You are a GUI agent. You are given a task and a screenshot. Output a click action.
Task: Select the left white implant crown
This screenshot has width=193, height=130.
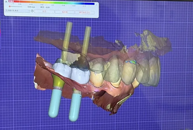click(61, 70)
